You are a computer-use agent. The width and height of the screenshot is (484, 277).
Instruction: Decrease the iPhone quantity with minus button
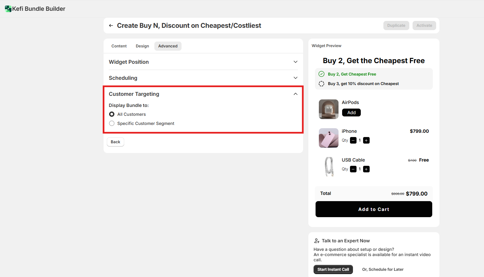353,140
